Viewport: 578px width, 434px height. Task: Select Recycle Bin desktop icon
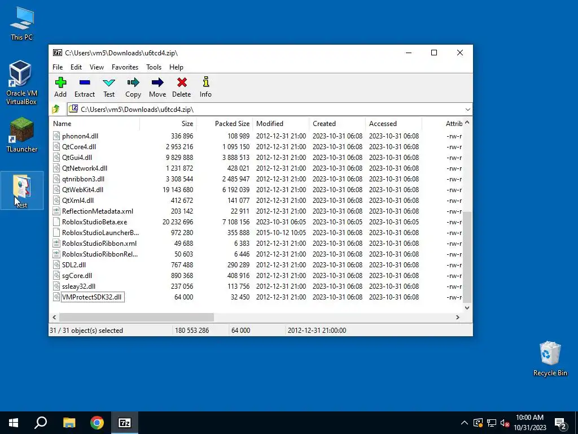(x=550, y=359)
